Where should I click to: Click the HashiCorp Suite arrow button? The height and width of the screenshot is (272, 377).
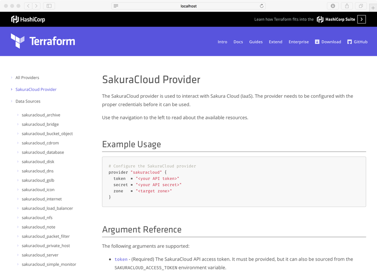[x=362, y=19]
